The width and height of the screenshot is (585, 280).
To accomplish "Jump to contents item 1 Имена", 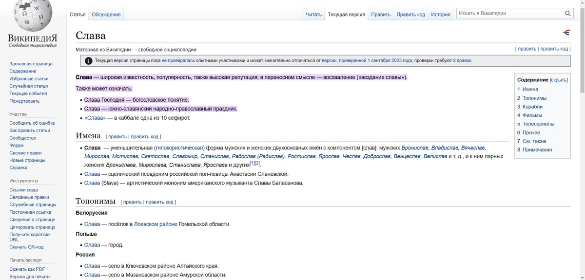I will 528,89.
